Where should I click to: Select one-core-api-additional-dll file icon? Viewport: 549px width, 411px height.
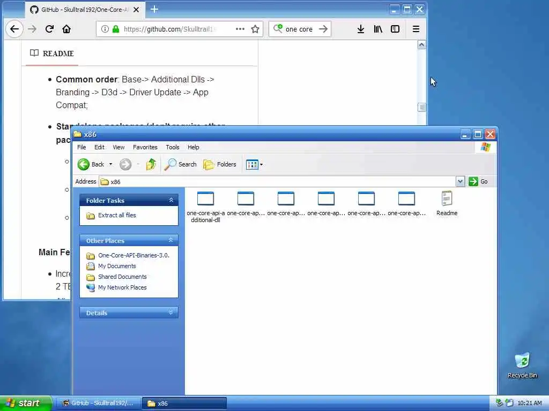[x=205, y=199]
